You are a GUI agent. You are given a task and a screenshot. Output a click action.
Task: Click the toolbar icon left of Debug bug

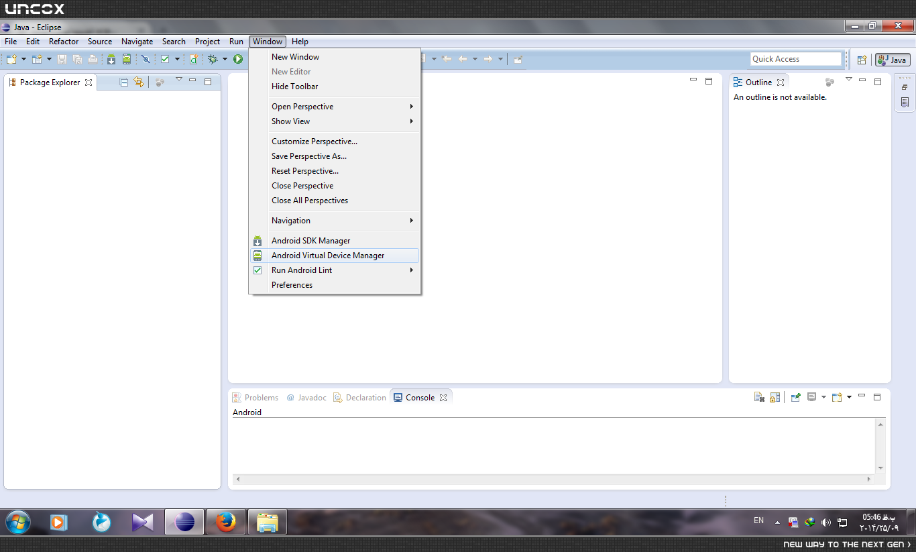pyautogui.click(x=194, y=59)
